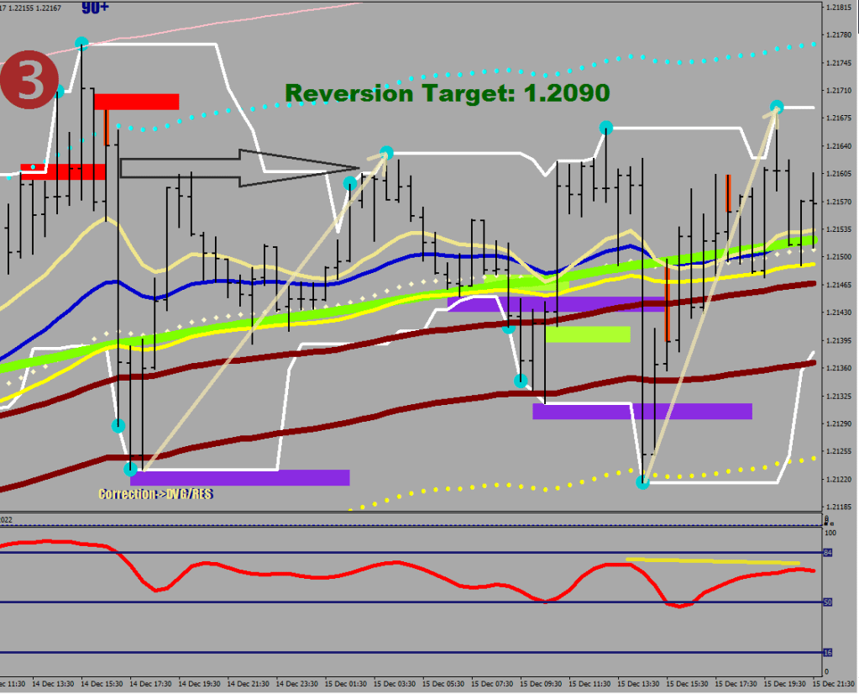Click the 1.21605 price axis label
This screenshot has height=694, width=859.
[838, 174]
